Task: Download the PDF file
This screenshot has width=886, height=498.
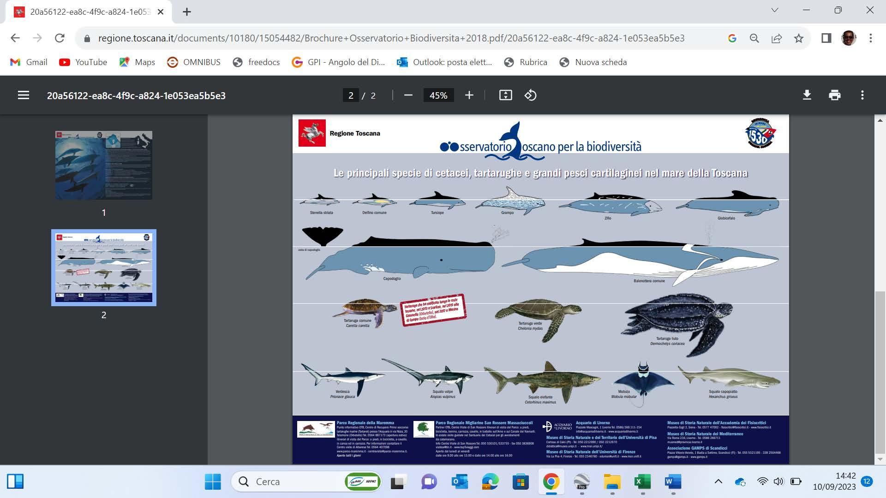Action: tap(807, 95)
